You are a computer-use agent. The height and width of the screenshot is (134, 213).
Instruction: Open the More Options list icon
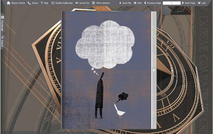pos(94,3)
